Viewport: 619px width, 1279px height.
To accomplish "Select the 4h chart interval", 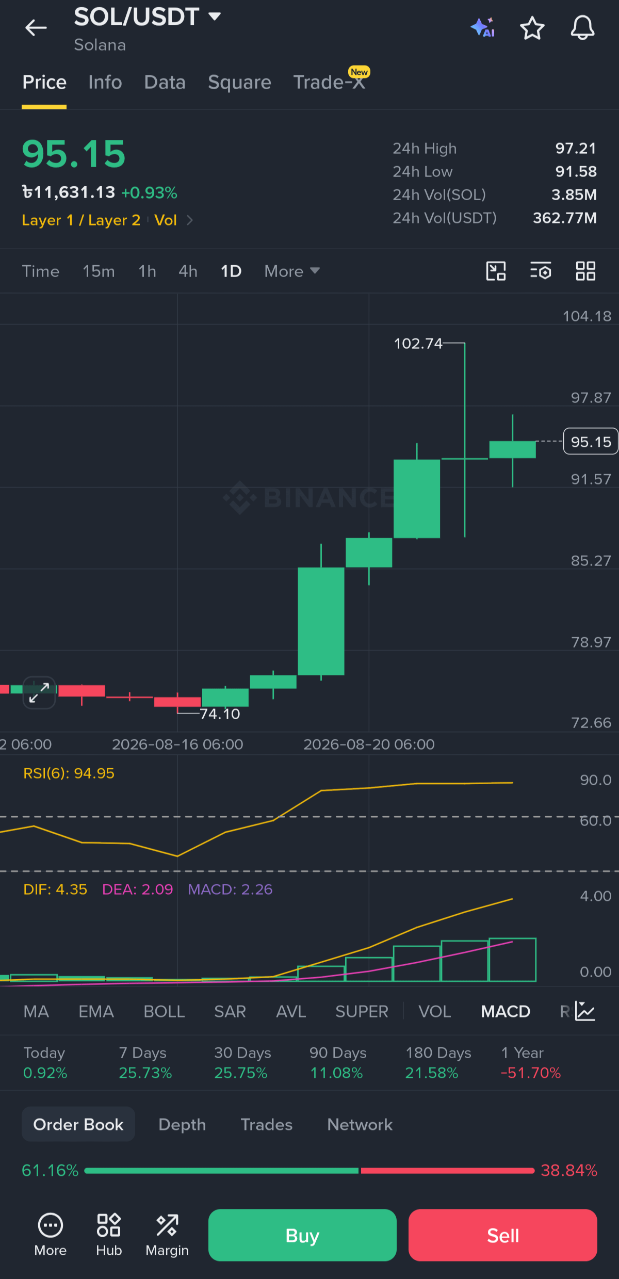I will (x=188, y=271).
